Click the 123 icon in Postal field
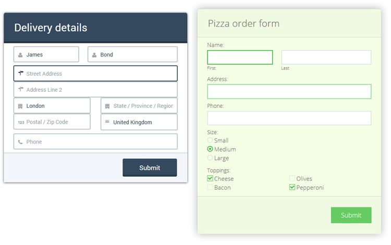Screen dimensions: 391x245 point(21,122)
